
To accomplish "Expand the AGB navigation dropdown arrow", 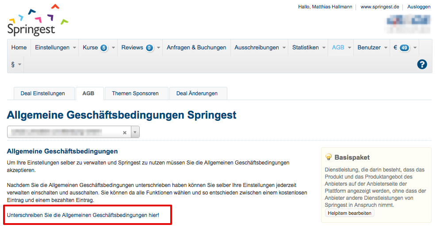I will pos(349,48).
